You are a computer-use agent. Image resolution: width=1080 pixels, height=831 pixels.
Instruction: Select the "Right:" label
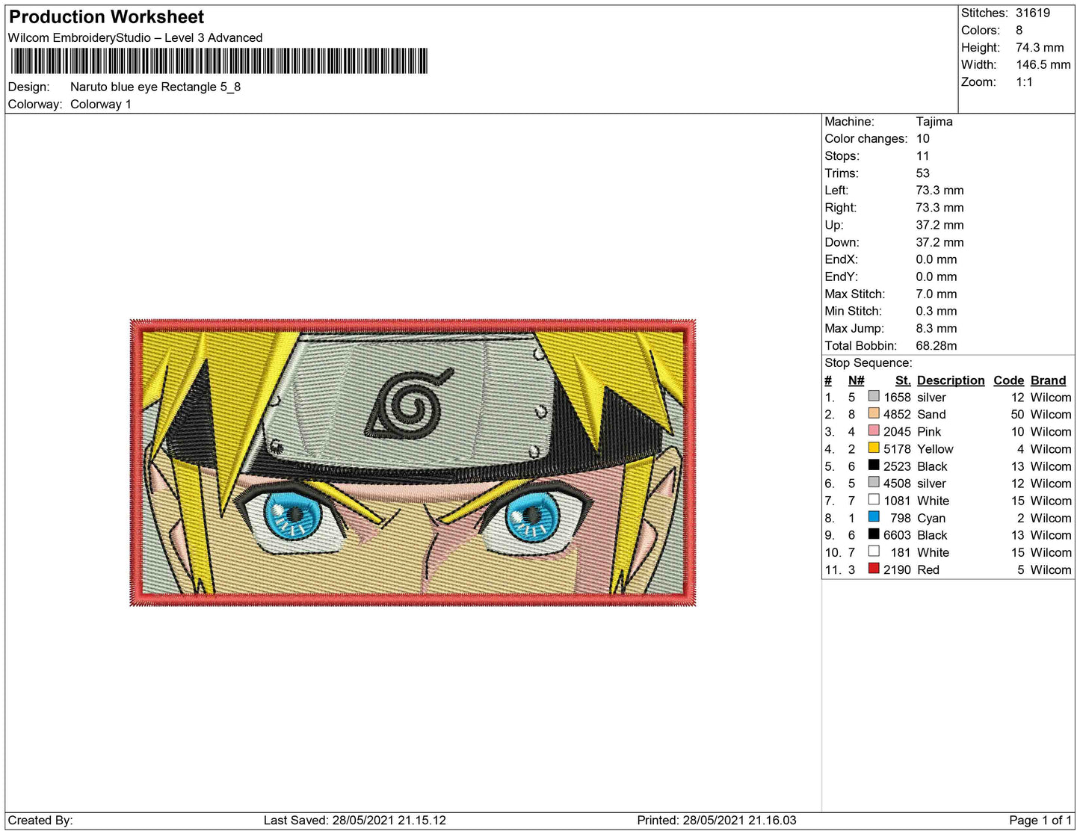click(841, 207)
